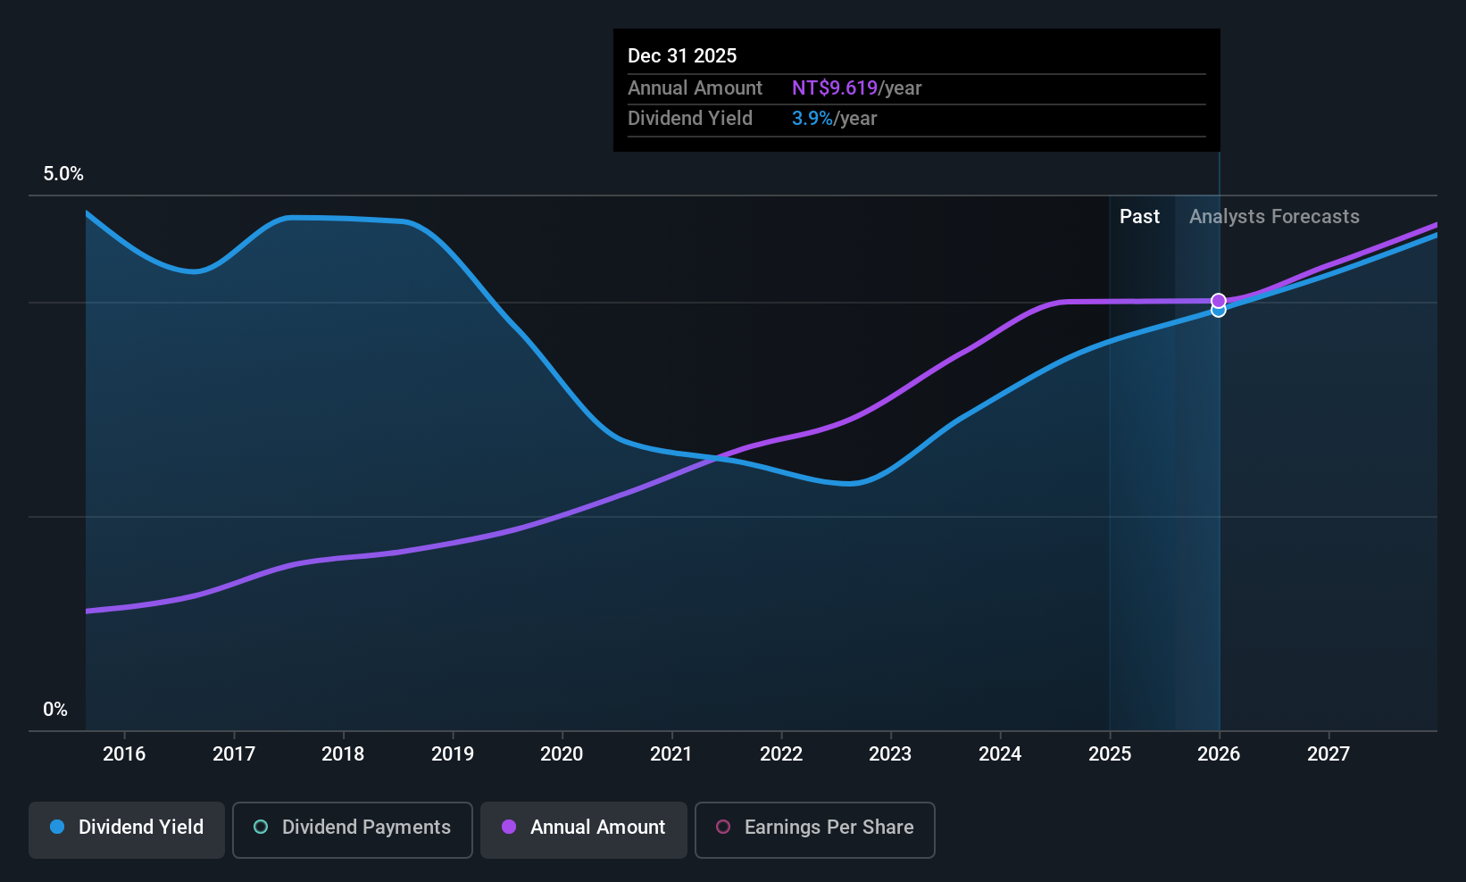
Task: Click the Dec 31 2025 tooltip date
Action: pyautogui.click(x=682, y=56)
